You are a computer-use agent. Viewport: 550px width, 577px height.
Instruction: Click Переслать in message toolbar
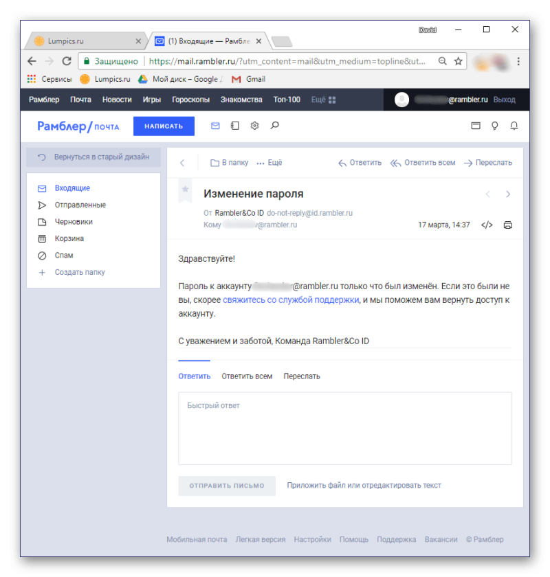pyautogui.click(x=488, y=163)
